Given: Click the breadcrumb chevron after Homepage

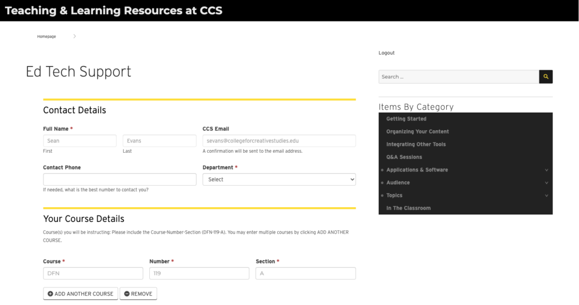Looking at the screenshot, I should tap(75, 36).
